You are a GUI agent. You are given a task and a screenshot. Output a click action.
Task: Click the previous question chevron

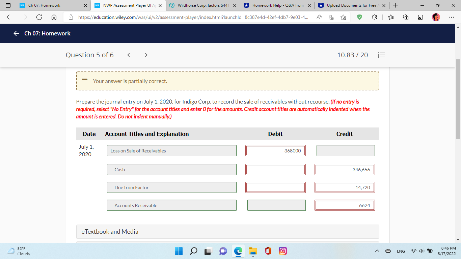(x=128, y=55)
